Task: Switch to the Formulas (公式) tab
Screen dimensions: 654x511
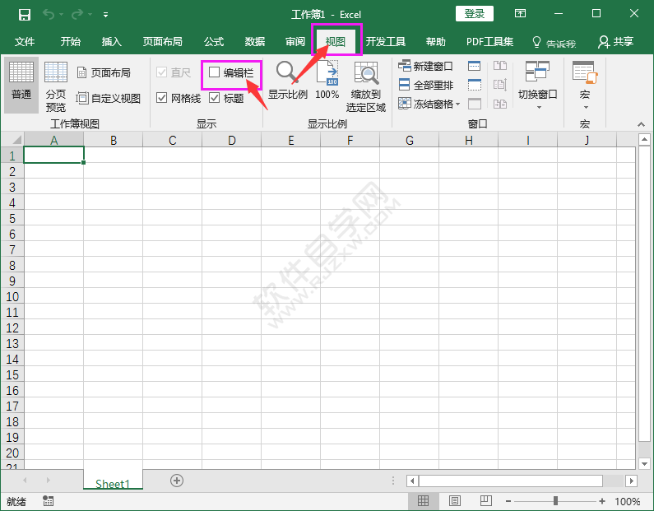Action: pos(214,42)
